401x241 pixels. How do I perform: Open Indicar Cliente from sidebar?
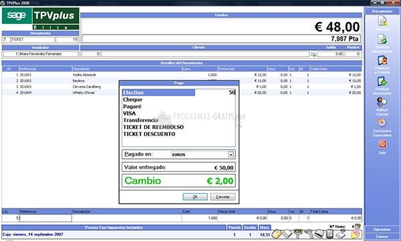(382, 102)
